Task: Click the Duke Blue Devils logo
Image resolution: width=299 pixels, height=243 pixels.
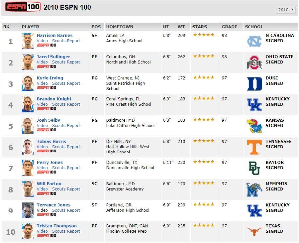Action: point(254,84)
